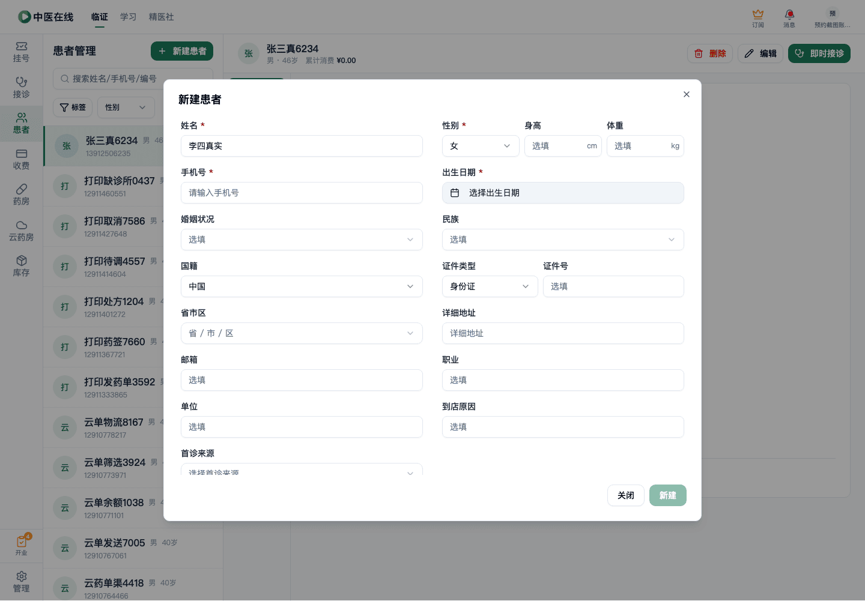
Task: Open the 云药房 cloud pharmacy sidebar icon
Action: click(21, 231)
